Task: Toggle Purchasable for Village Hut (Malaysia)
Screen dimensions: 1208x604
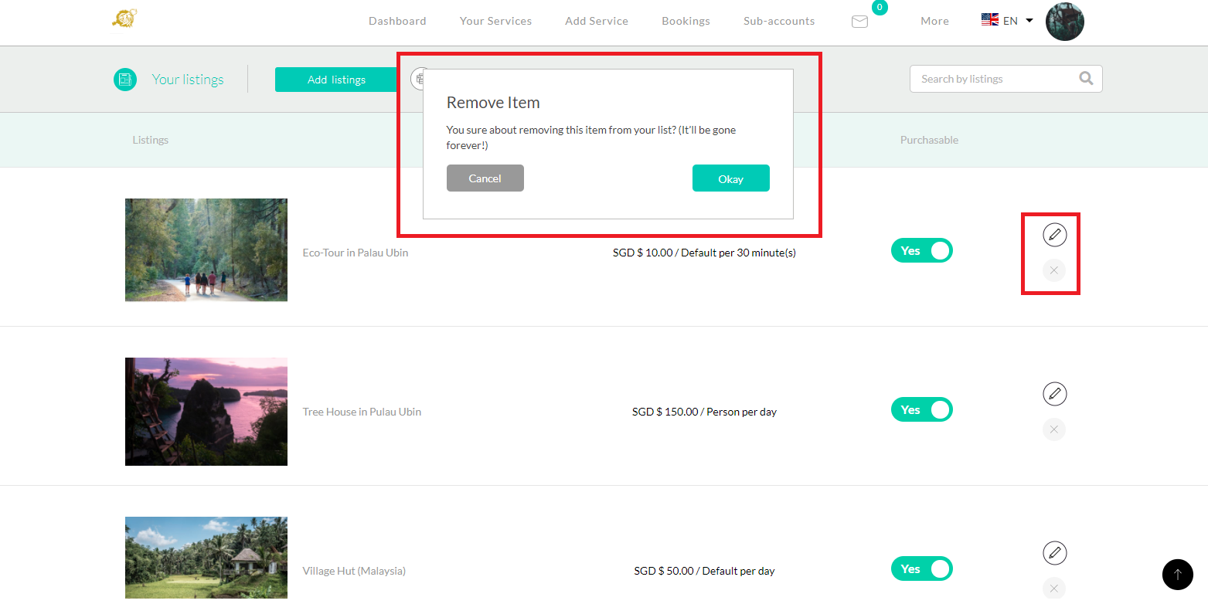Action: (922, 568)
